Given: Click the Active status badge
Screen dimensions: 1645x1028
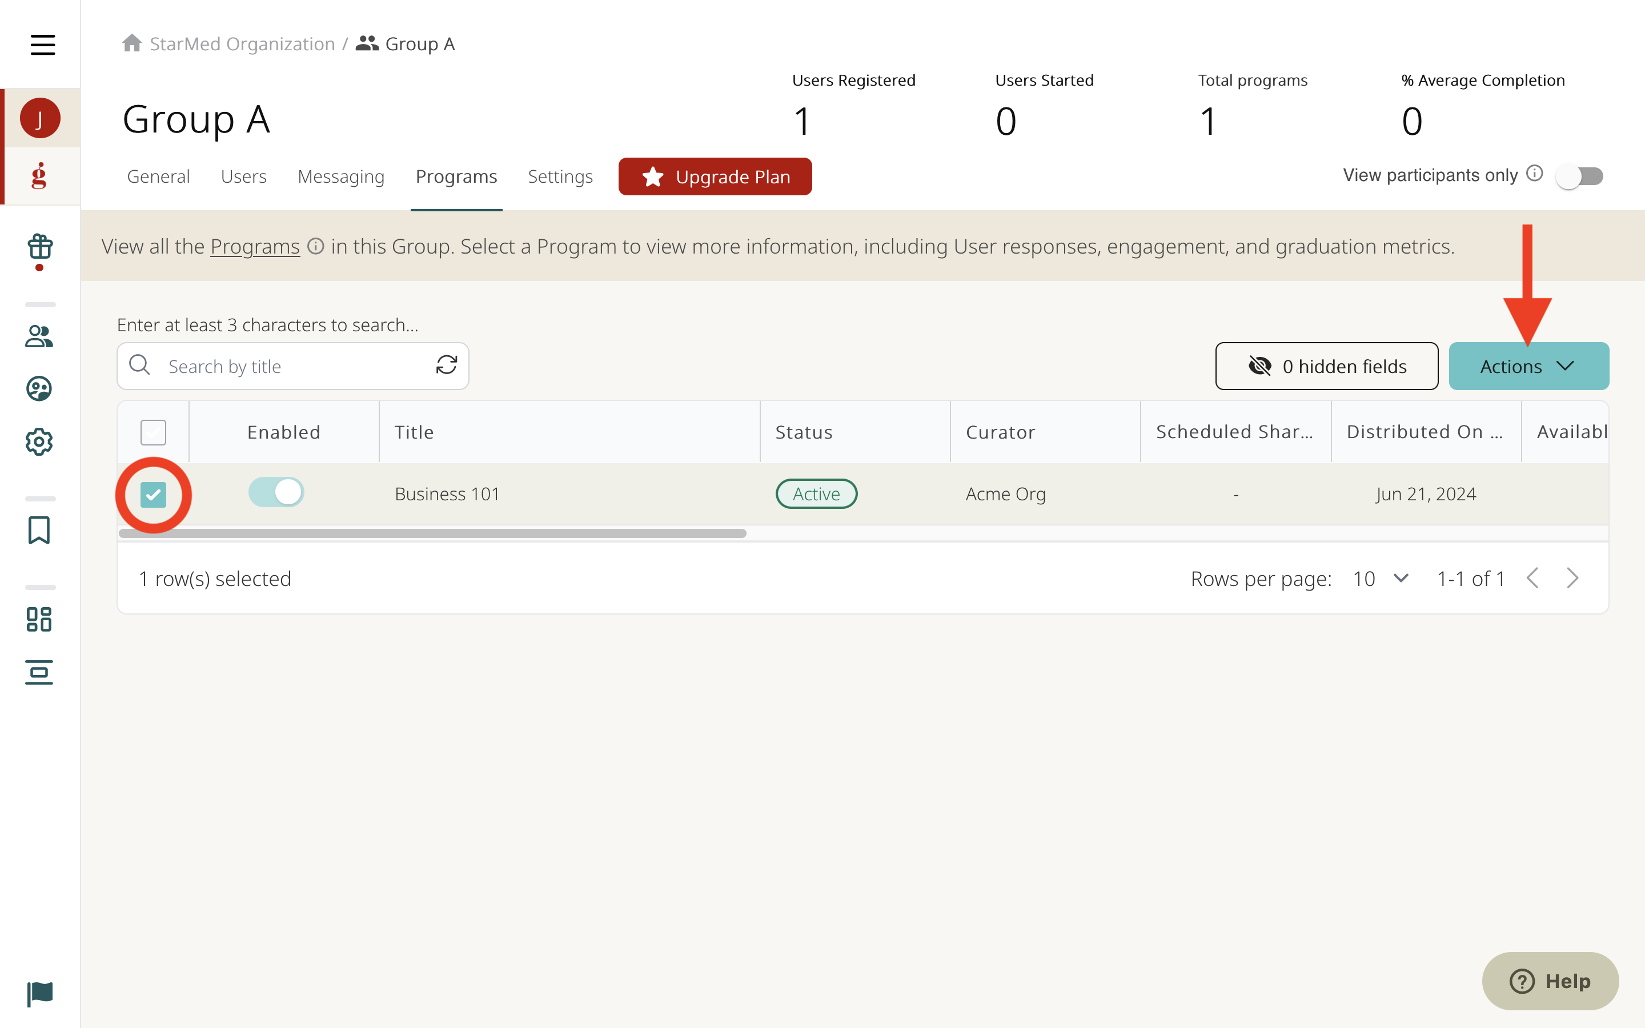Looking at the screenshot, I should [816, 493].
